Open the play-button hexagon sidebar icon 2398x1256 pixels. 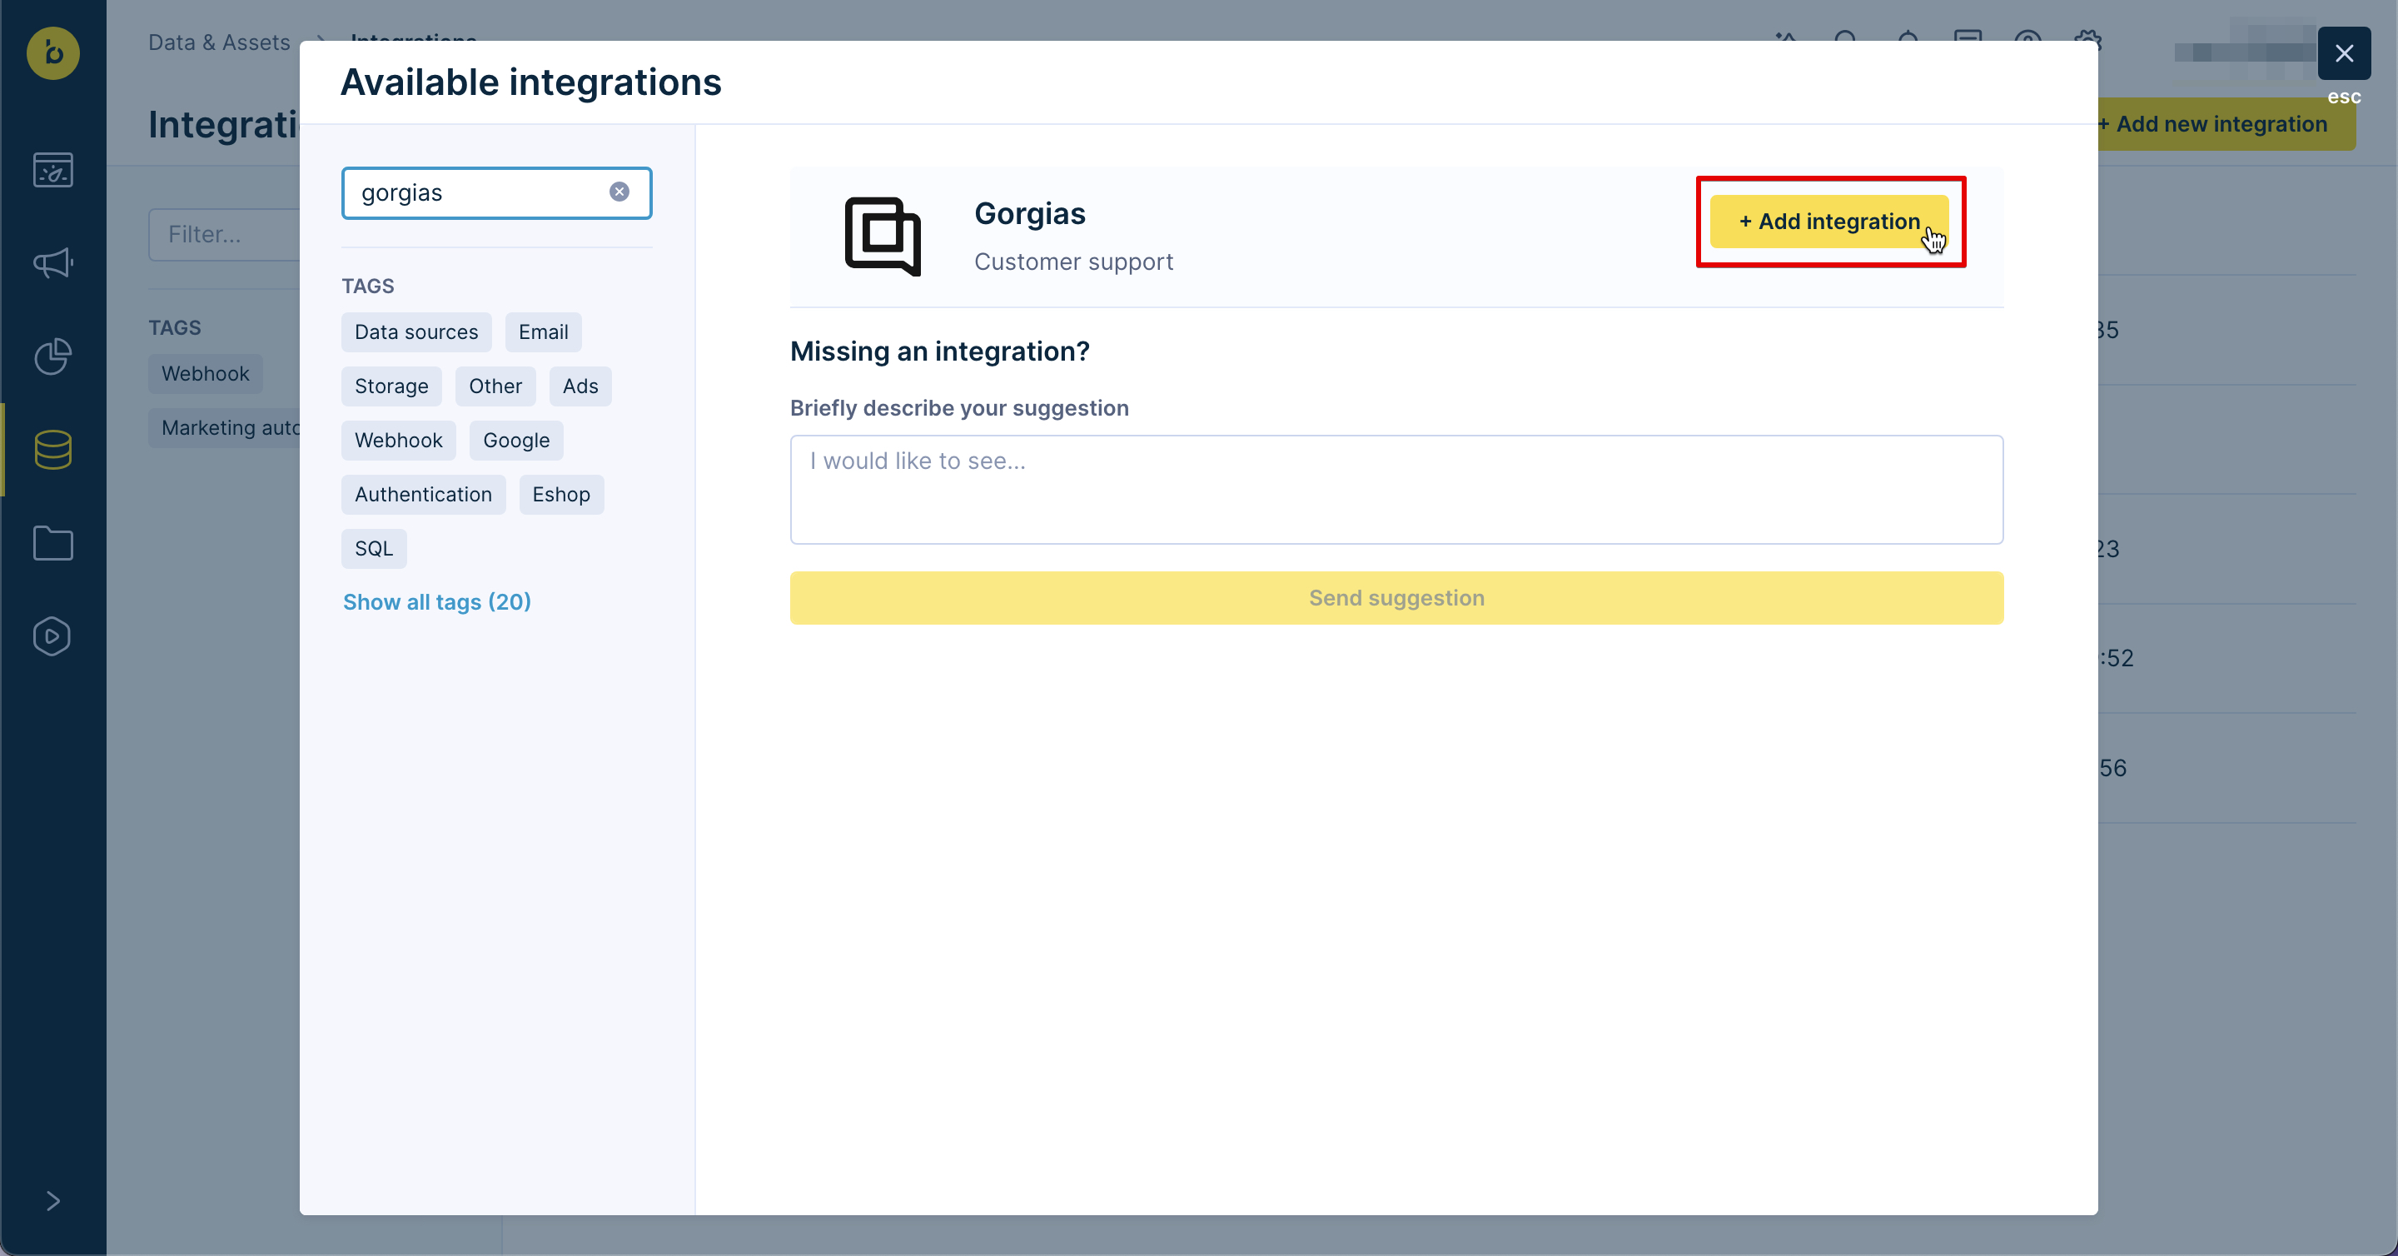pyautogui.click(x=53, y=637)
